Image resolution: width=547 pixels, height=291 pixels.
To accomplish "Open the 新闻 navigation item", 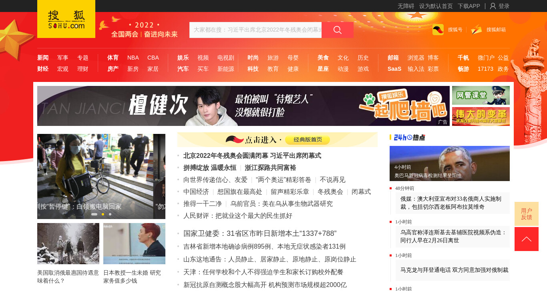I will [43, 58].
